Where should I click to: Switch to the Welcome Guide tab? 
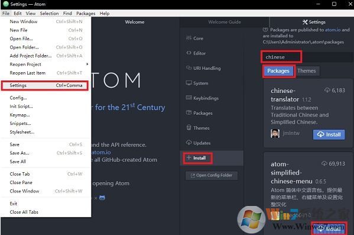[225, 22]
